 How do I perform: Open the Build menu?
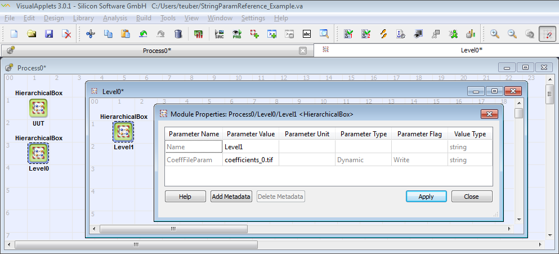tap(144, 18)
